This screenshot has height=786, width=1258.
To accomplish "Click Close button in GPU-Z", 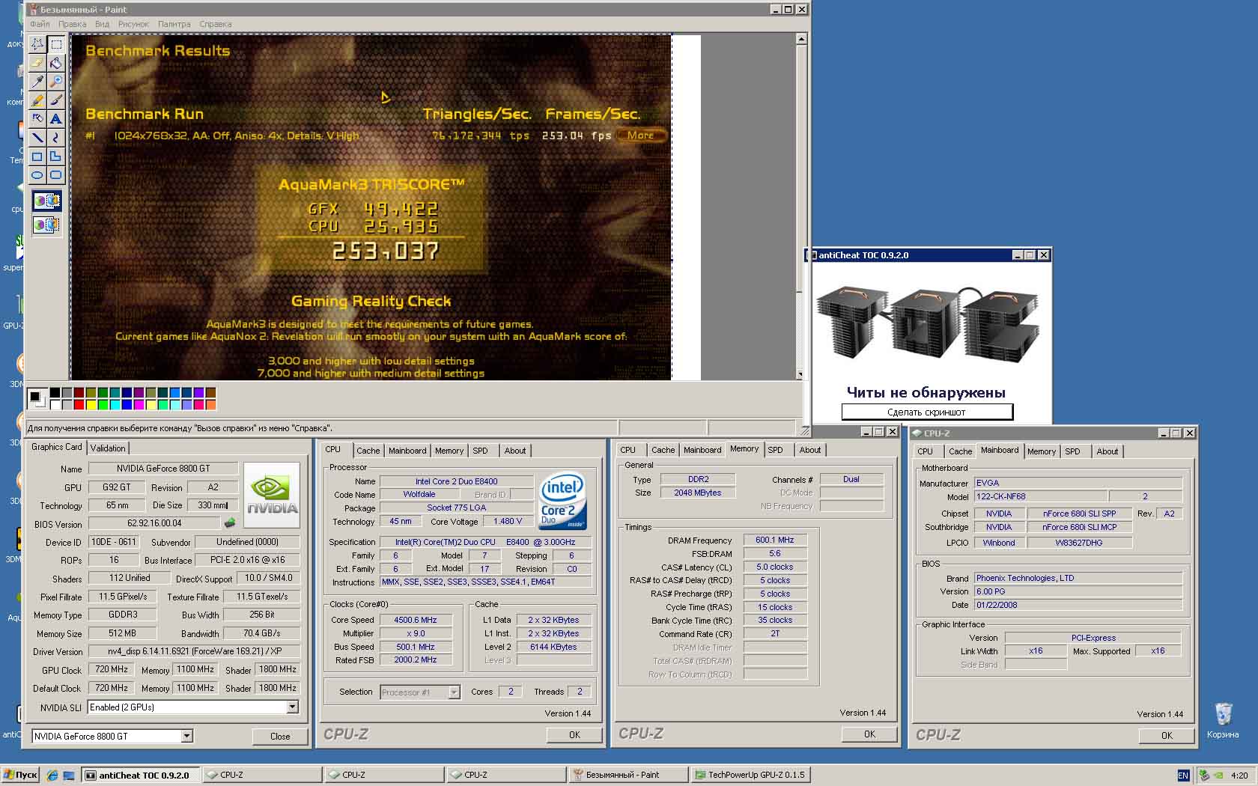I will [x=280, y=737].
